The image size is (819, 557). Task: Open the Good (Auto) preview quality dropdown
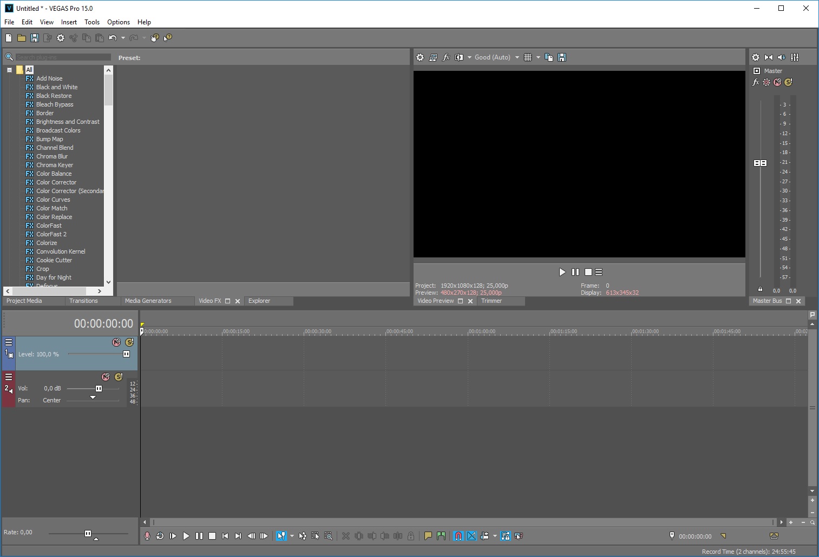click(517, 57)
